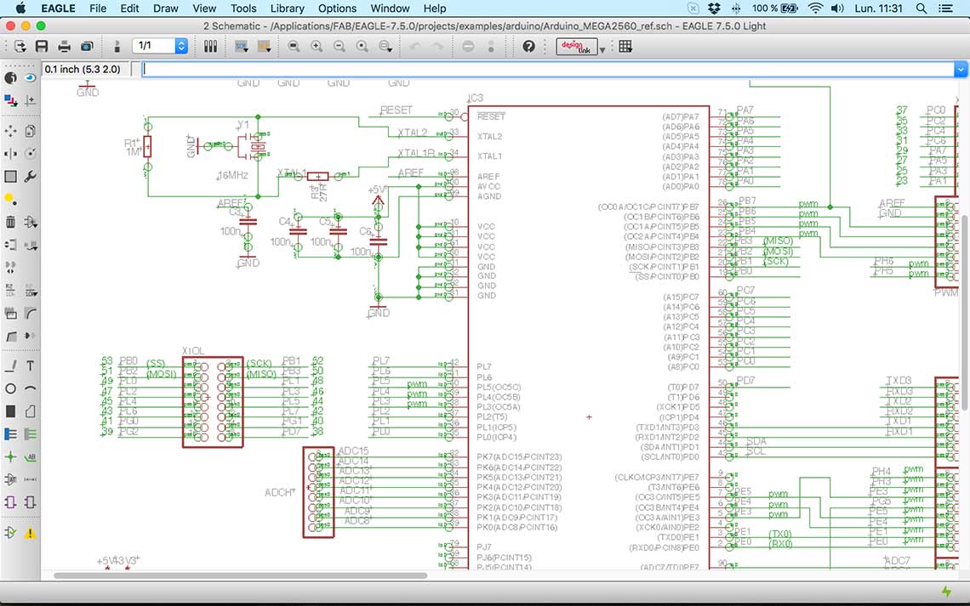Save the schematic with the floppy icon
Screen dimensions: 970x606
(x=42, y=47)
